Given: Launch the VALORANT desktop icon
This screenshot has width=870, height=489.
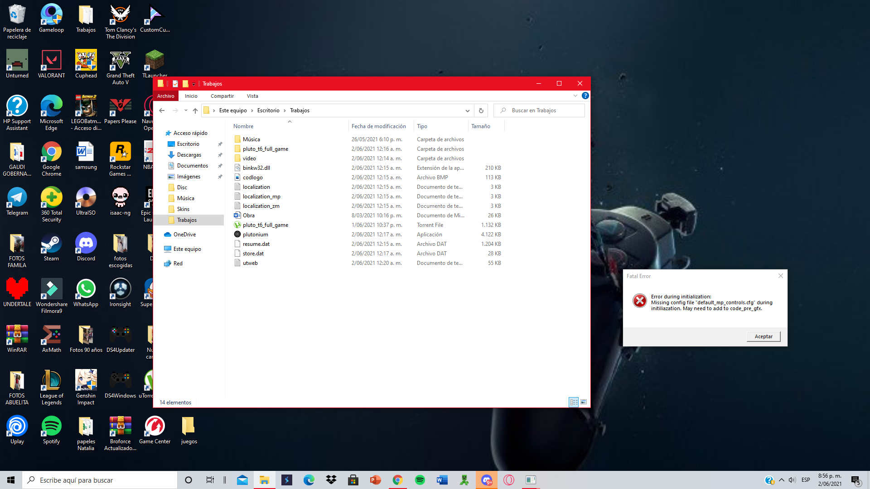Looking at the screenshot, I should coord(51,64).
